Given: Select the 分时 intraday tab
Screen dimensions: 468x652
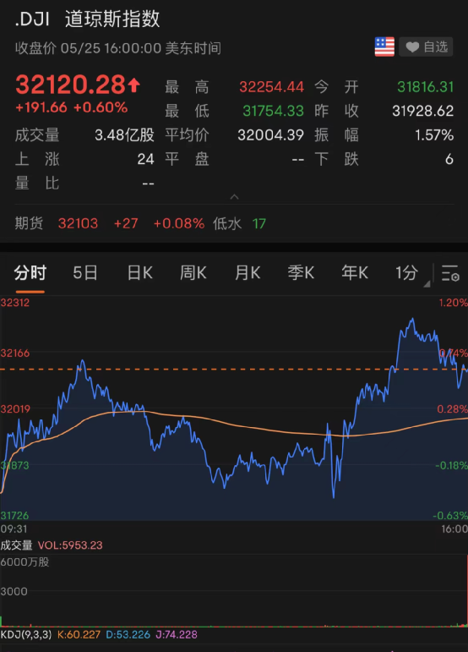Looking at the screenshot, I should [30, 273].
